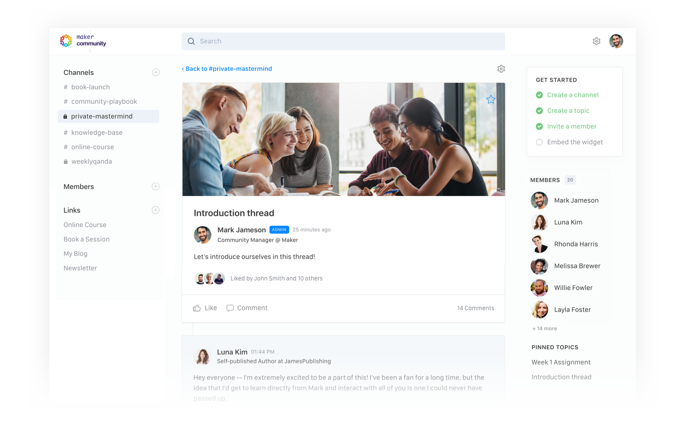View the 14 Comments count
This screenshot has width=685, height=438.
tap(476, 308)
